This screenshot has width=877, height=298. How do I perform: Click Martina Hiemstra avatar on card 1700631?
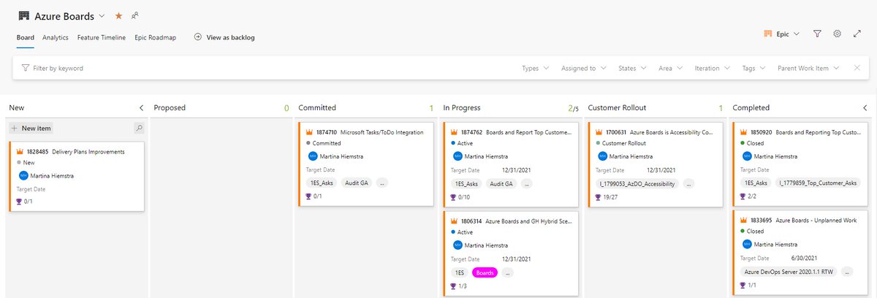click(x=601, y=156)
